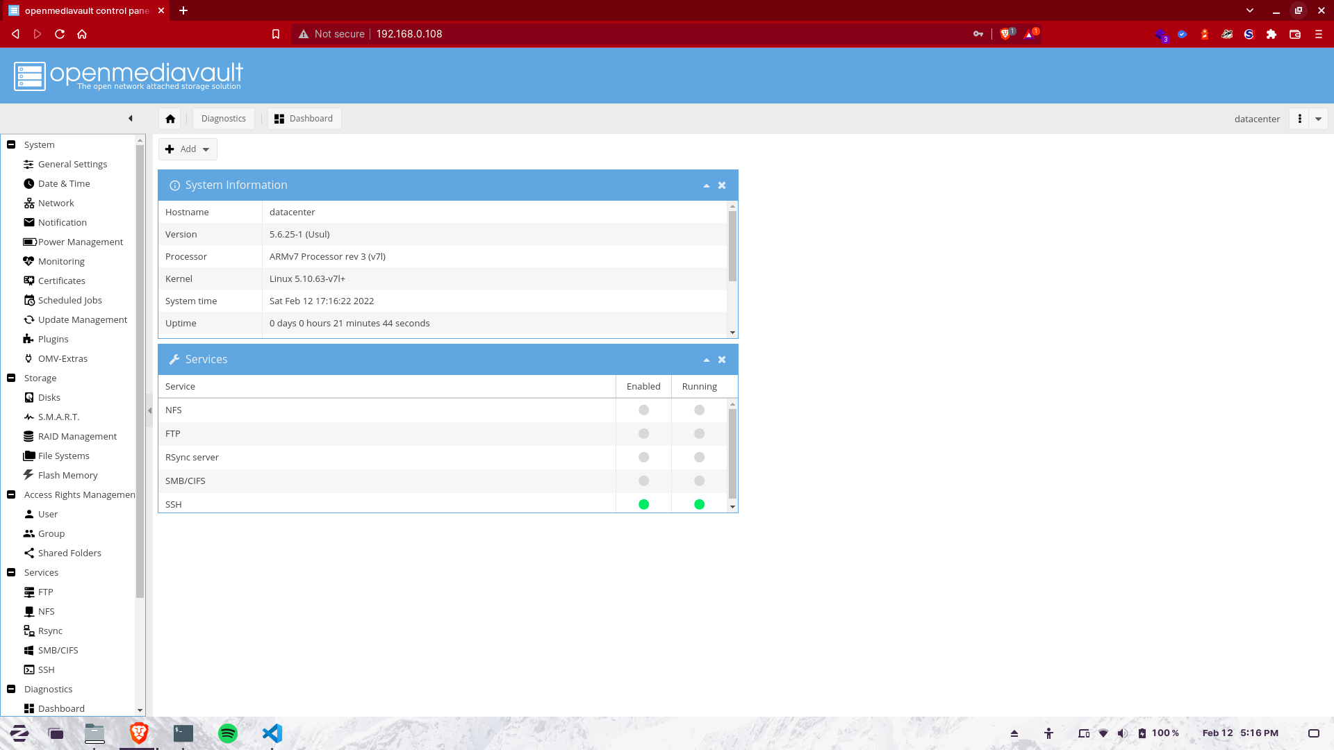Open General Settings in sidebar
This screenshot has width=1334, height=750.
(72, 164)
